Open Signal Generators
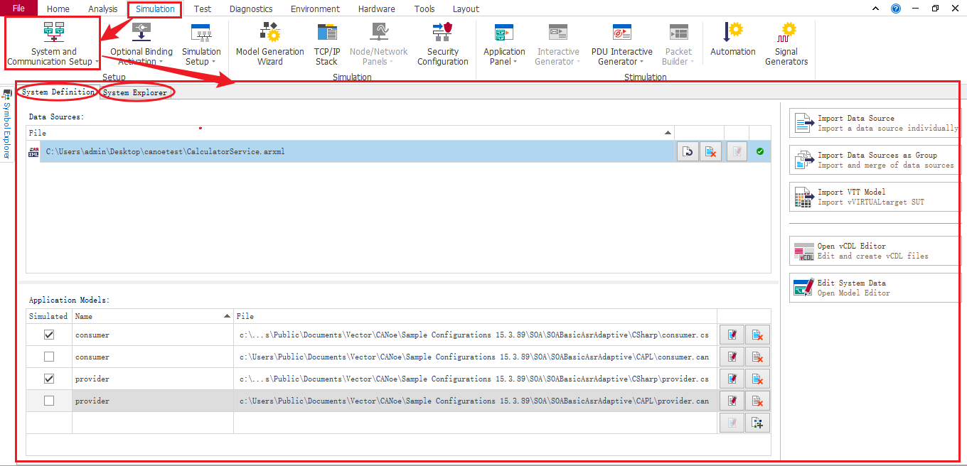The height and width of the screenshot is (466, 967). point(786,44)
